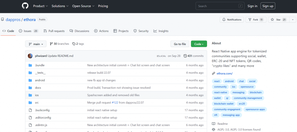Screen dimensions: 297x132
Task: Select the blockchain topic tag
Action: [256, 92]
